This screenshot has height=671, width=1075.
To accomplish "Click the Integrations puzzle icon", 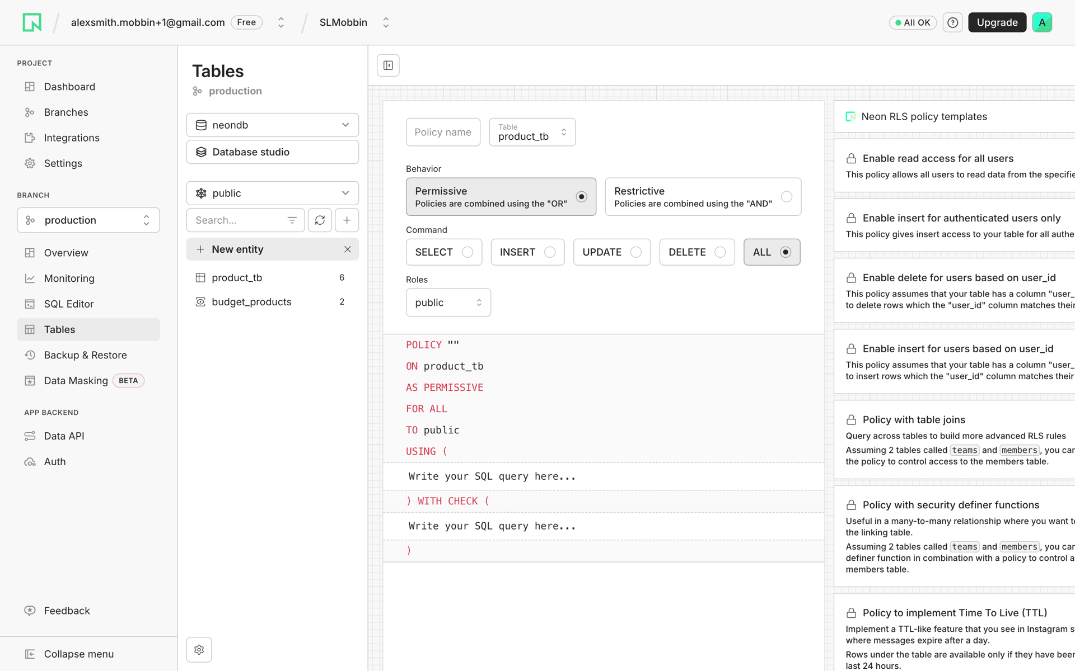I will click(x=30, y=138).
